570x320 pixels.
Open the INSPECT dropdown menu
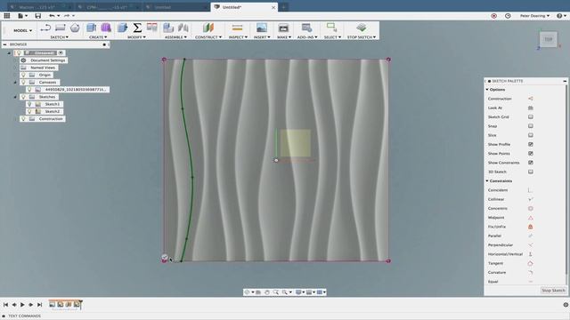pos(238,37)
